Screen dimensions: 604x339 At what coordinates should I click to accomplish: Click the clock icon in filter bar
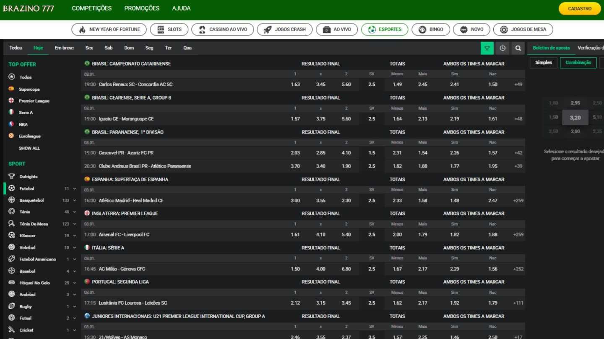coord(502,48)
